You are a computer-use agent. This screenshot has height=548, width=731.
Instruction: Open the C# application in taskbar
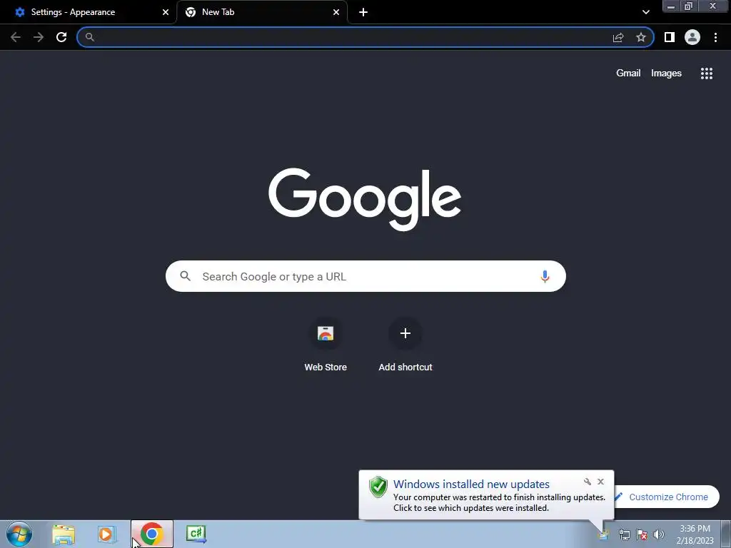(196, 534)
